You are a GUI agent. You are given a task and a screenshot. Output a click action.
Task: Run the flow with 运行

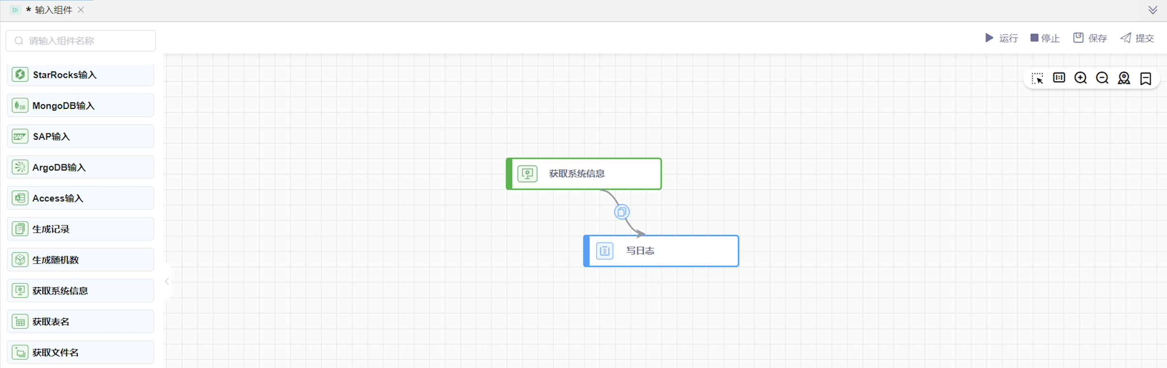click(1001, 38)
